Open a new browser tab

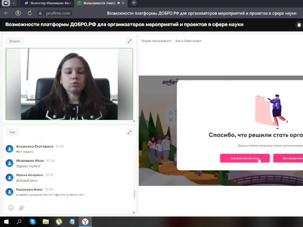[x=134, y=3]
